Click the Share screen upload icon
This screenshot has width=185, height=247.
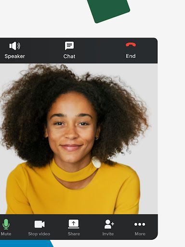(x=74, y=224)
